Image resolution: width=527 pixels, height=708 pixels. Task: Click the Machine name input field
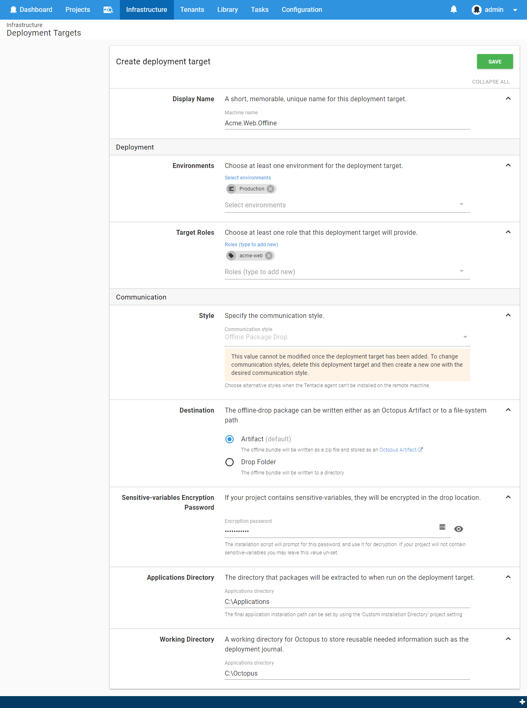click(x=347, y=123)
